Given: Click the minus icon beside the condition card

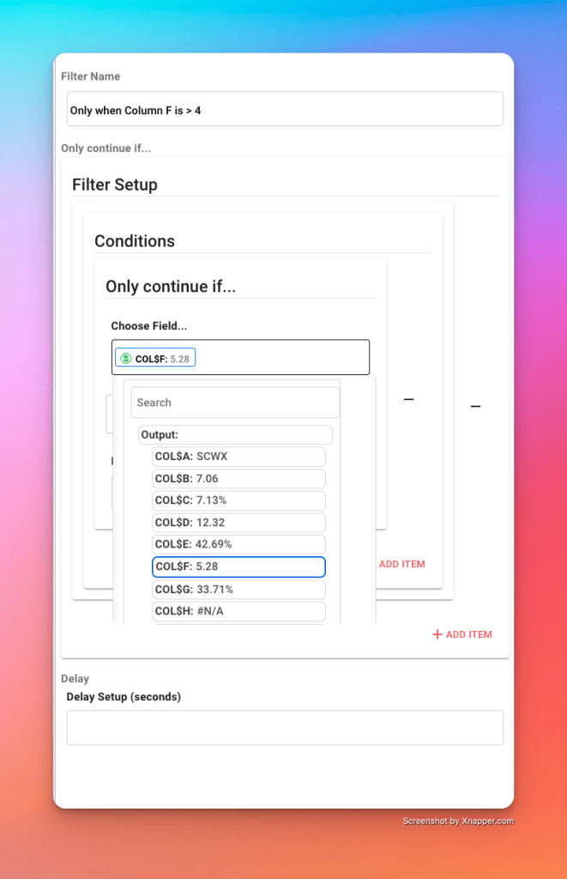Looking at the screenshot, I should coord(409,399).
